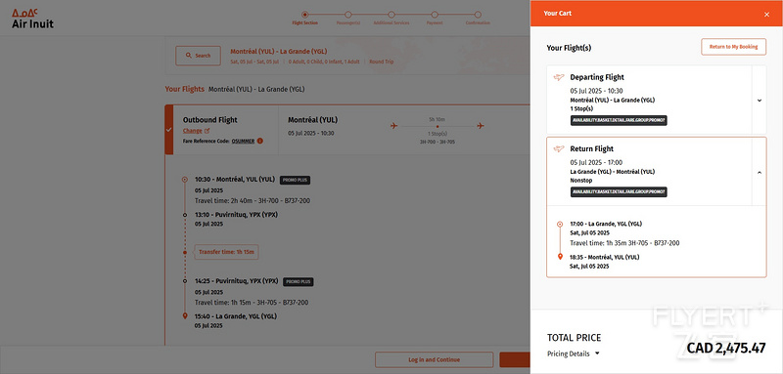Select the Additional Services step circle
This screenshot has width=783, height=374.
coord(391,15)
